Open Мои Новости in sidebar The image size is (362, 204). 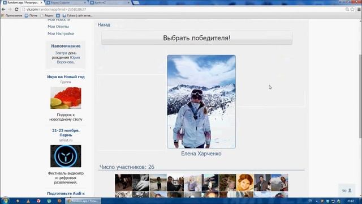click(59, 20)
